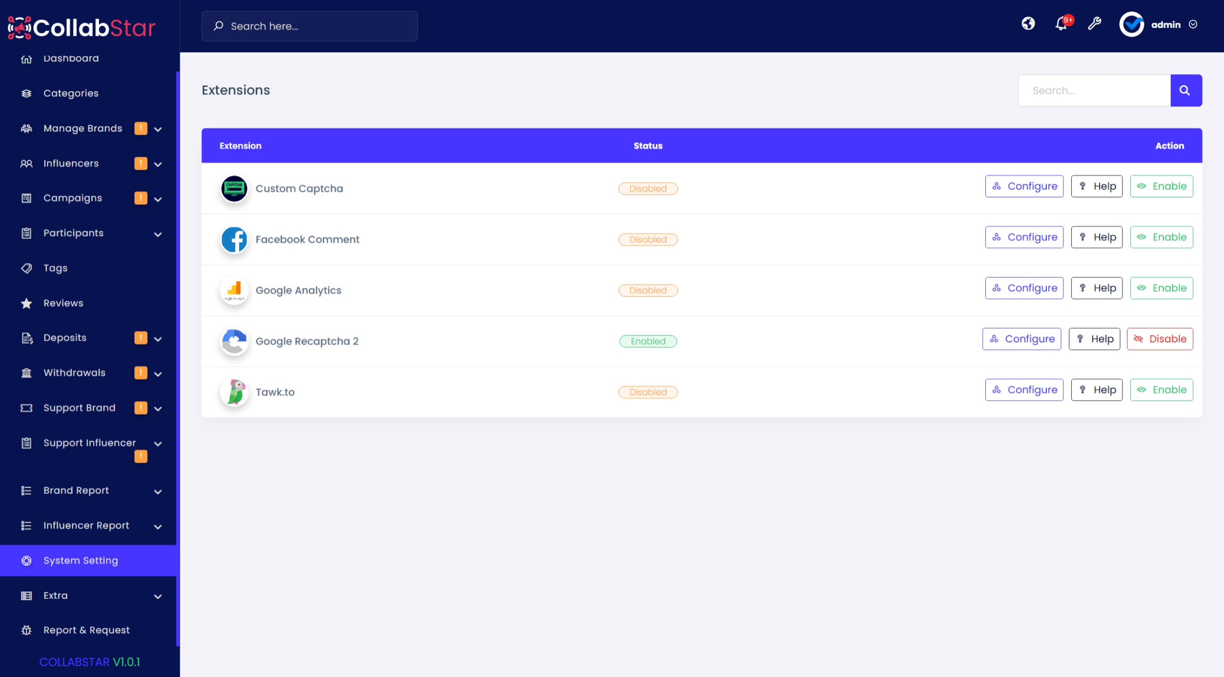Go to Categories in the sidebar
The height and width of the screenshot is (677, 1224).
tap(88, 93)
